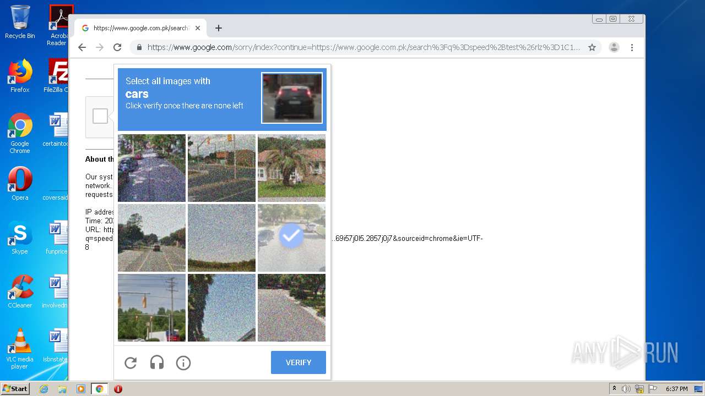The height and width of the screenshot is (396, 705).
Task: Launch Opera from desktop
Action: point(20,184)
